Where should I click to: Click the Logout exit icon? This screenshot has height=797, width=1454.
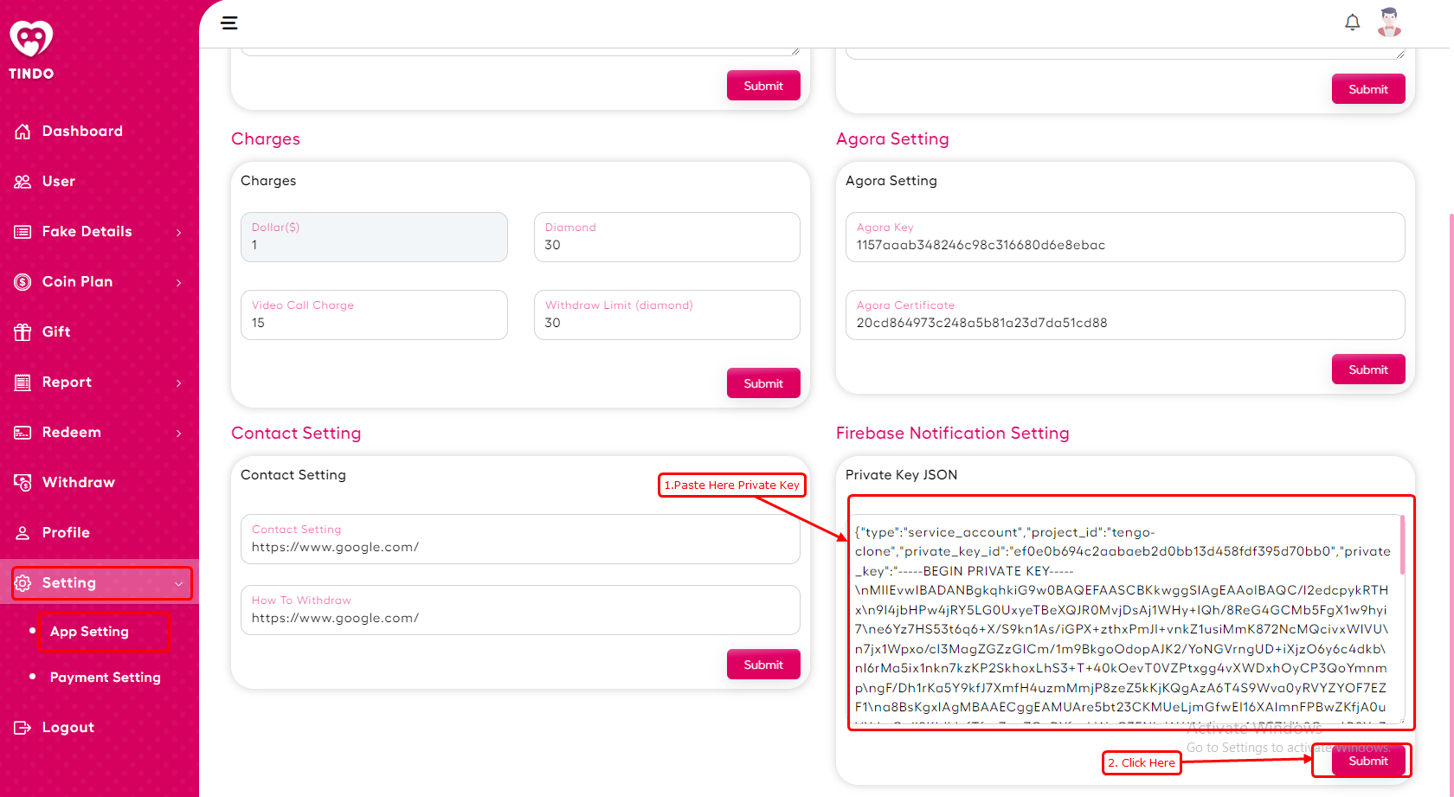click(23, 728)
